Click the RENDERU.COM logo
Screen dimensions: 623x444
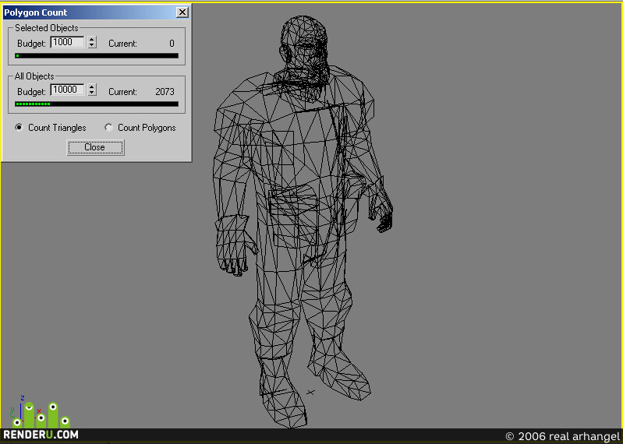(41, 435)
